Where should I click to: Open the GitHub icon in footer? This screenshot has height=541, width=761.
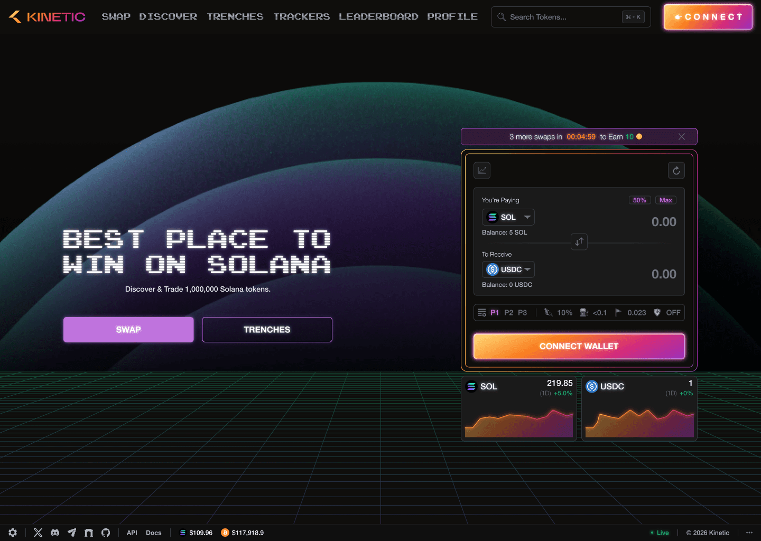pyautogui.click(x=106, y=533)
